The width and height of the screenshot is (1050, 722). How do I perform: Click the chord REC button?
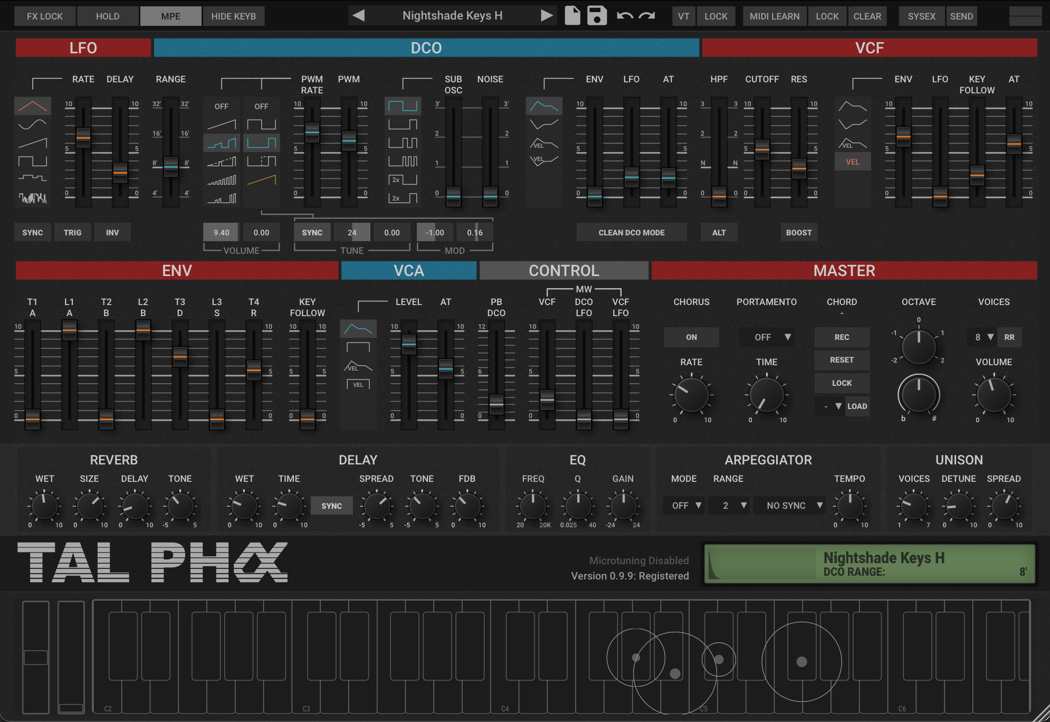842,337
